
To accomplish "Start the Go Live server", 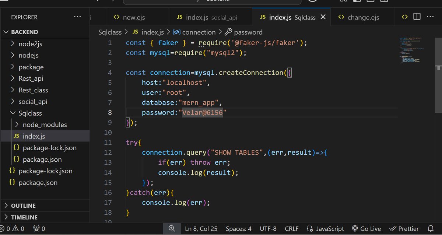I will [366, 229].
